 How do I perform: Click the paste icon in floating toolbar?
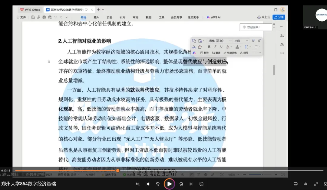(x=200, y=41)
